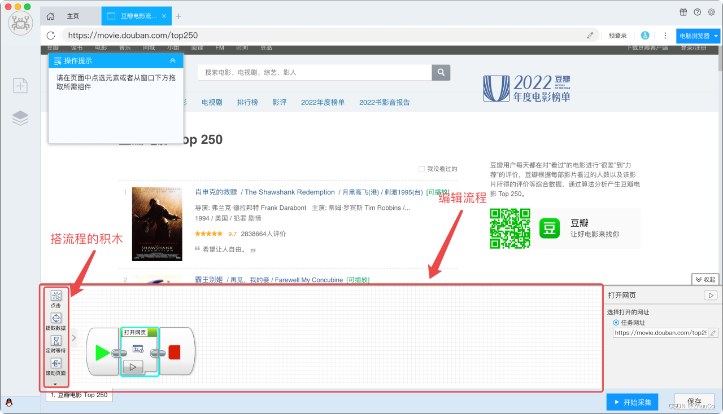Click the 小组 link in Douban top bar
Image resolution: width=723 pixels, height=414 pixels.
(173, 48)
